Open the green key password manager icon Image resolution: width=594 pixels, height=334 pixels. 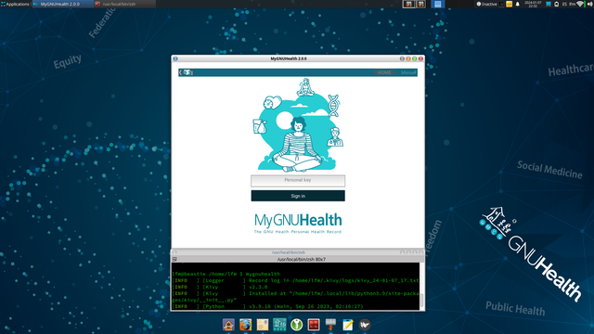(x=297, y=325)
